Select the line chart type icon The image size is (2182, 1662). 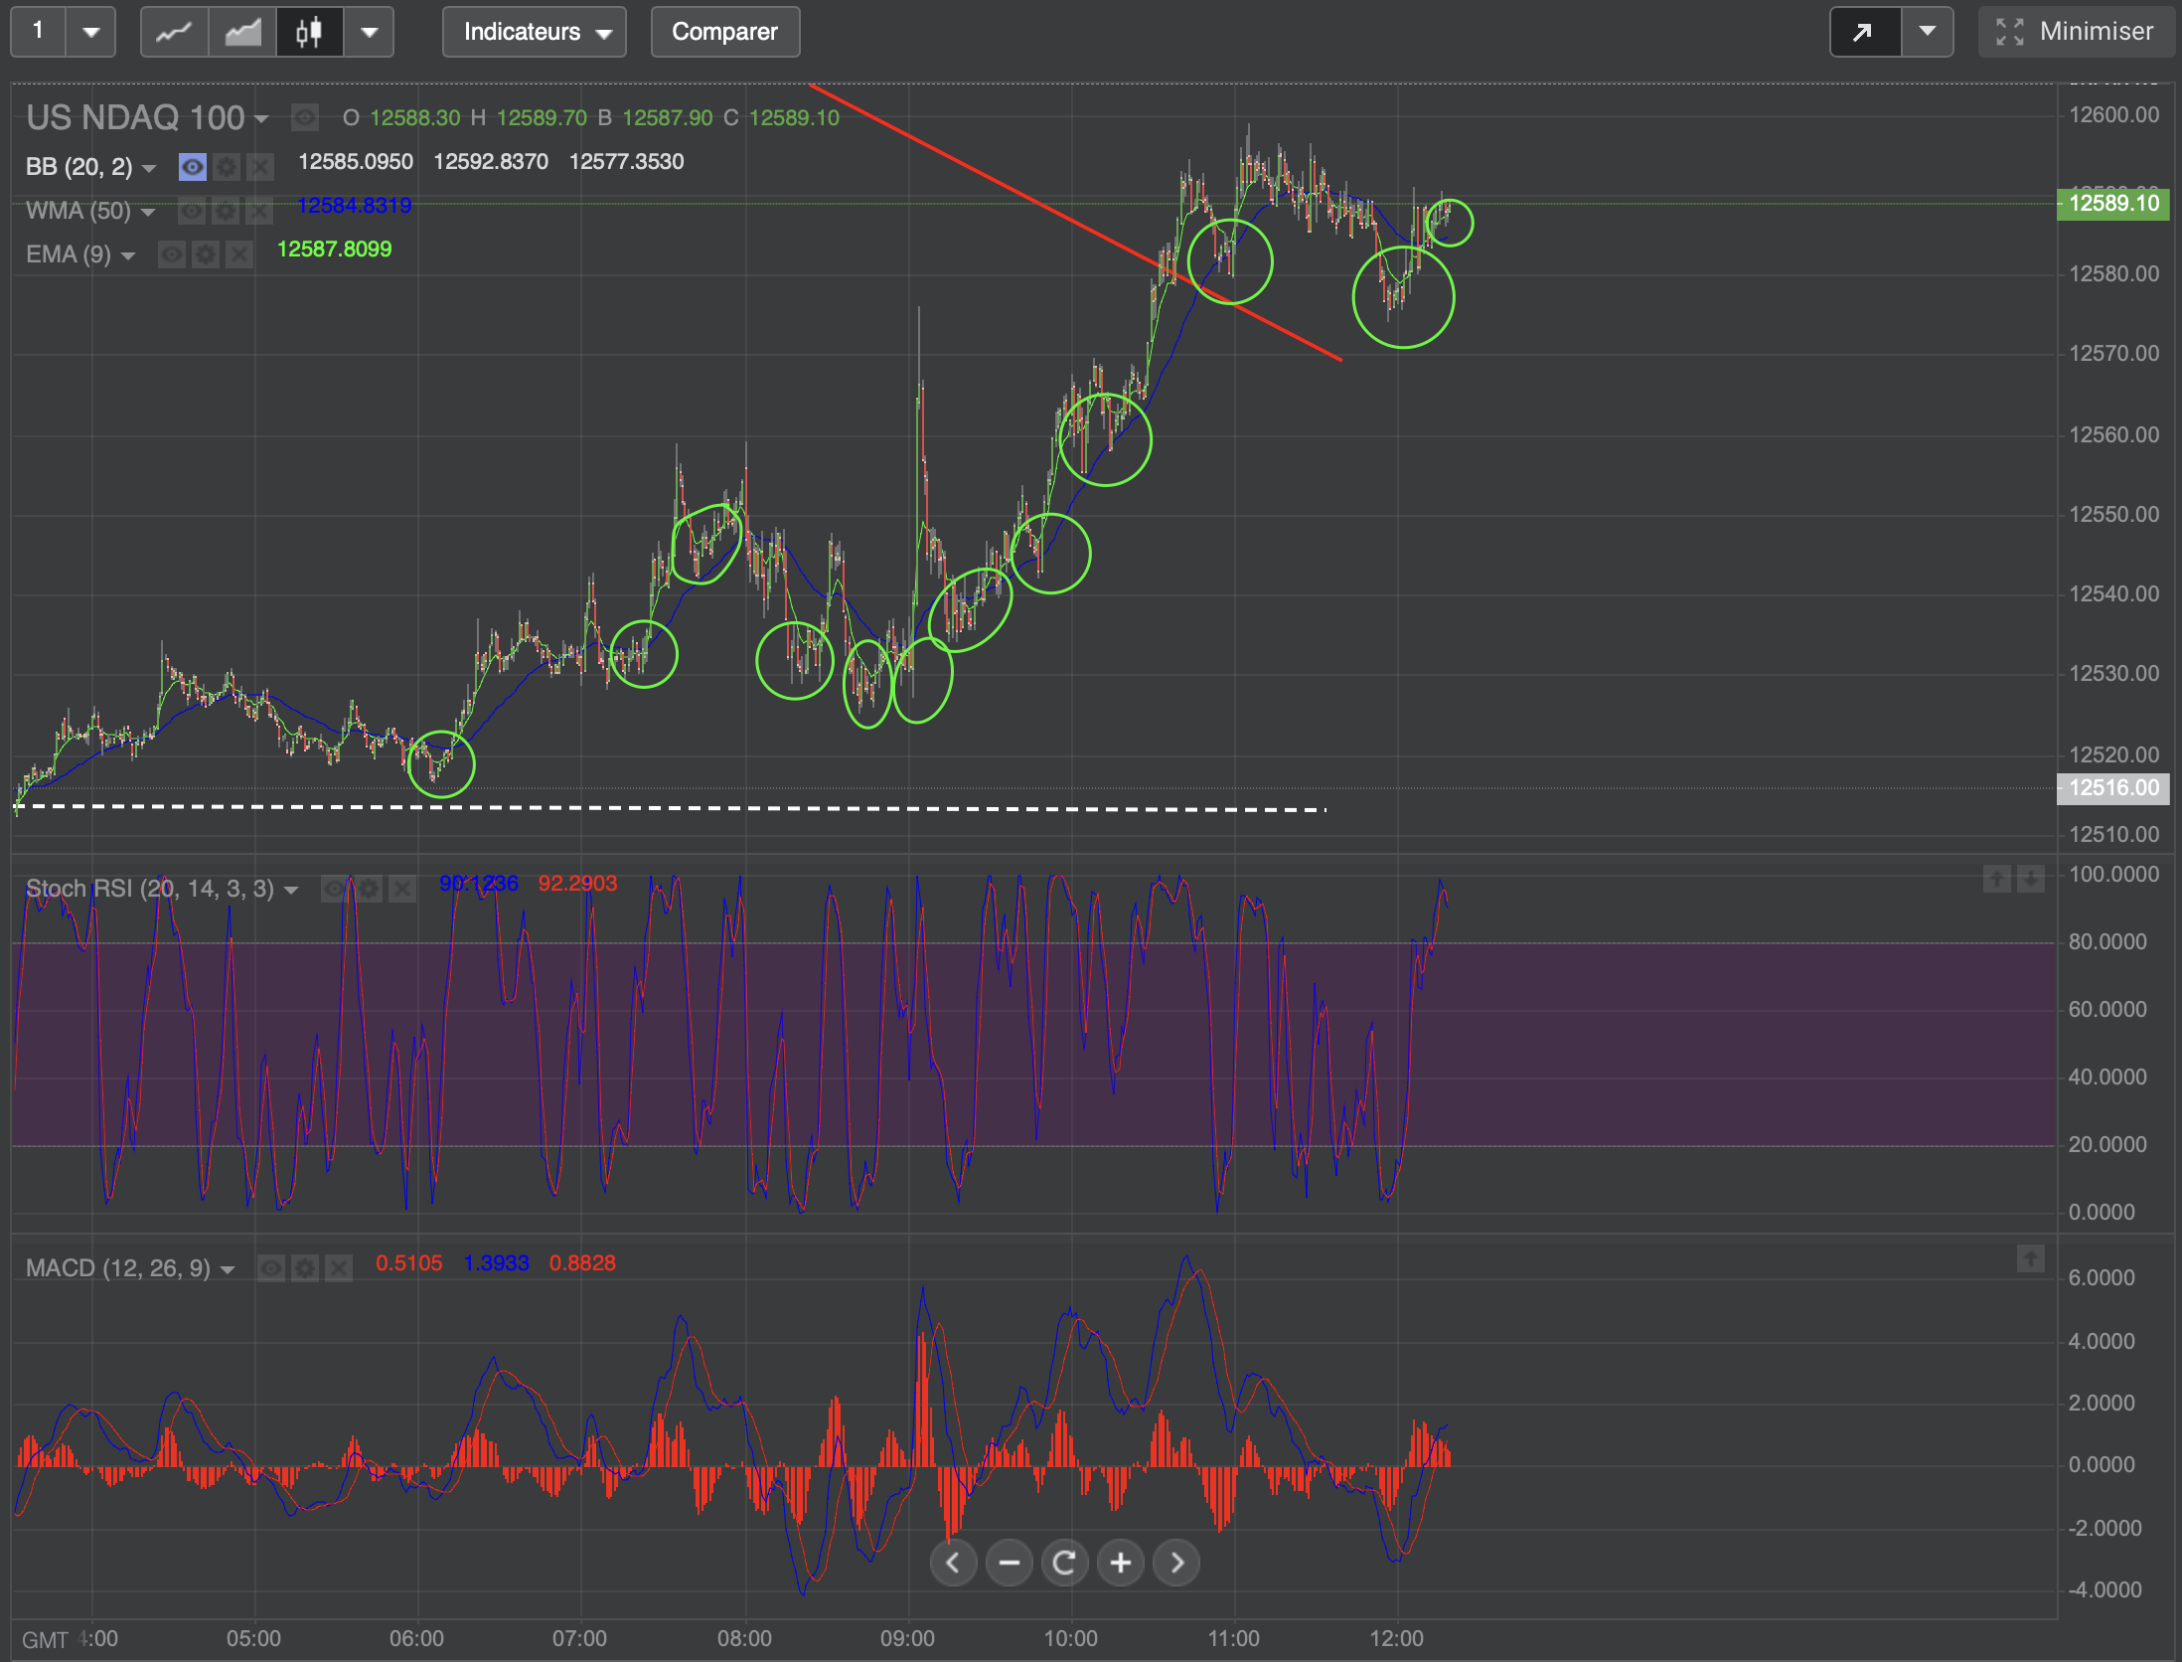(x=174, y=32)
